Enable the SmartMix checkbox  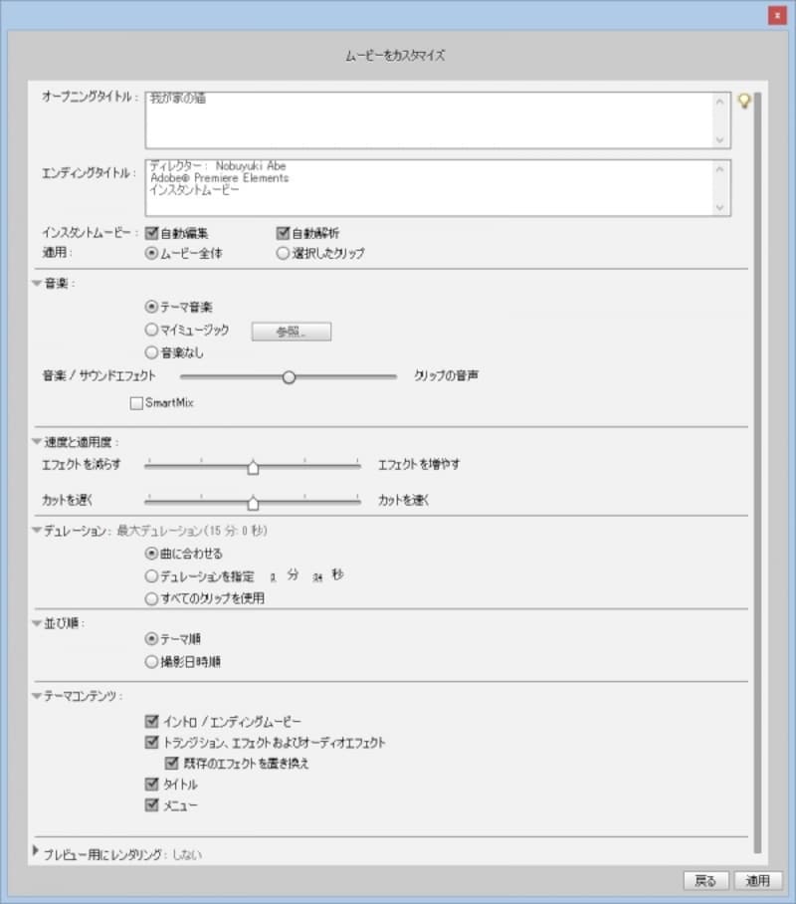tap(135, 402)
